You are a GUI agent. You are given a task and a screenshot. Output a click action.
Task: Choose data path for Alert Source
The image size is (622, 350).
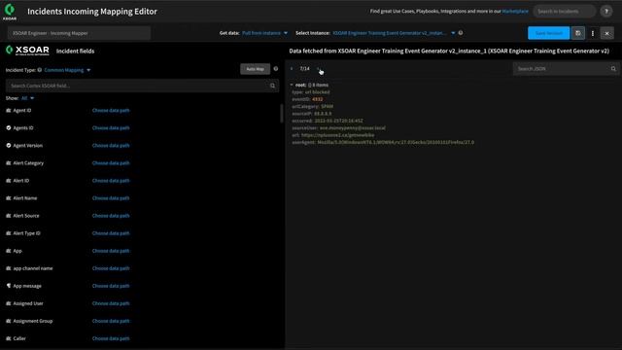(x=111, y=216)
